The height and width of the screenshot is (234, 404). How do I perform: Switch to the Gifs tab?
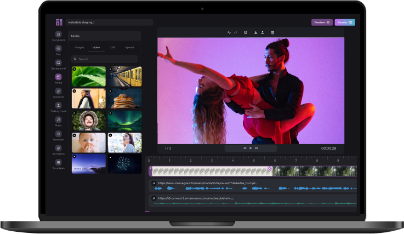click(x=113, y=48)
